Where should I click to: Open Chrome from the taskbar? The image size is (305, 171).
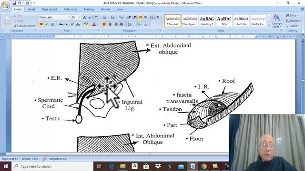pyautogui.click(x=204, y=166)
